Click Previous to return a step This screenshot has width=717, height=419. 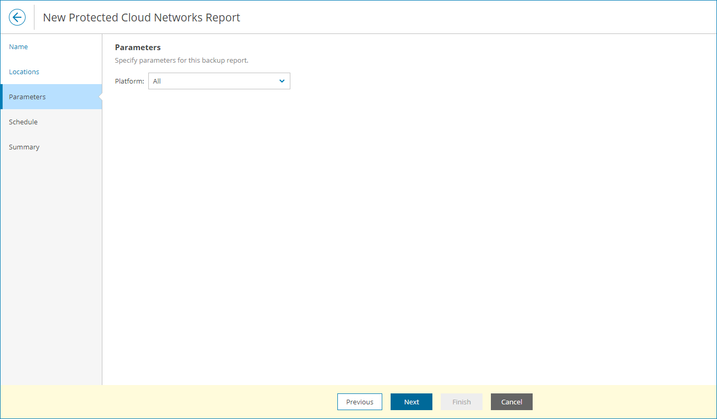(359, 402)
